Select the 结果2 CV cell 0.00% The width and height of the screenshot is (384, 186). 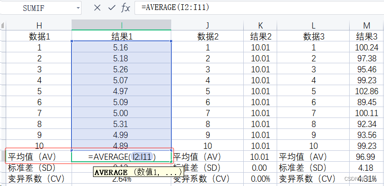(260, 179)
